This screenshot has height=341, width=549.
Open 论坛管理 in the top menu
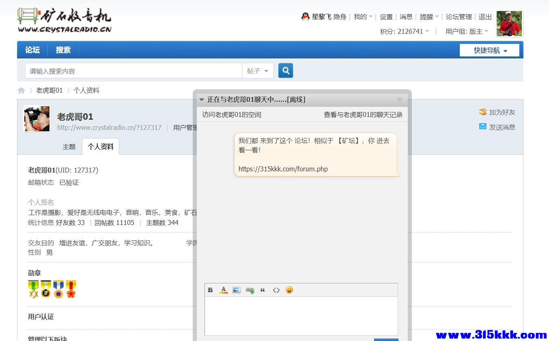(458, 17)
